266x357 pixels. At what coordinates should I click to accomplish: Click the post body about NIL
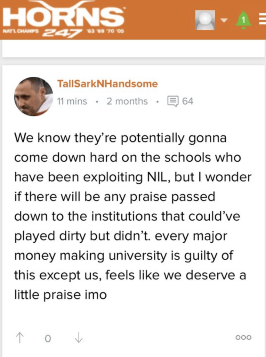coord(132,217)
